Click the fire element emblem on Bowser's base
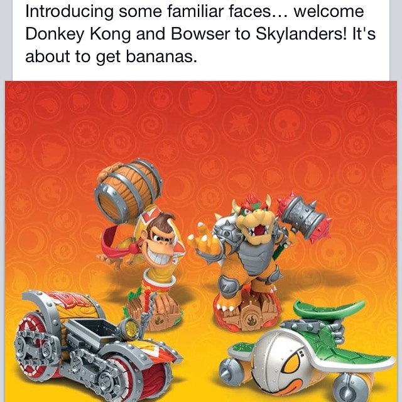 (x=251, y=320)
